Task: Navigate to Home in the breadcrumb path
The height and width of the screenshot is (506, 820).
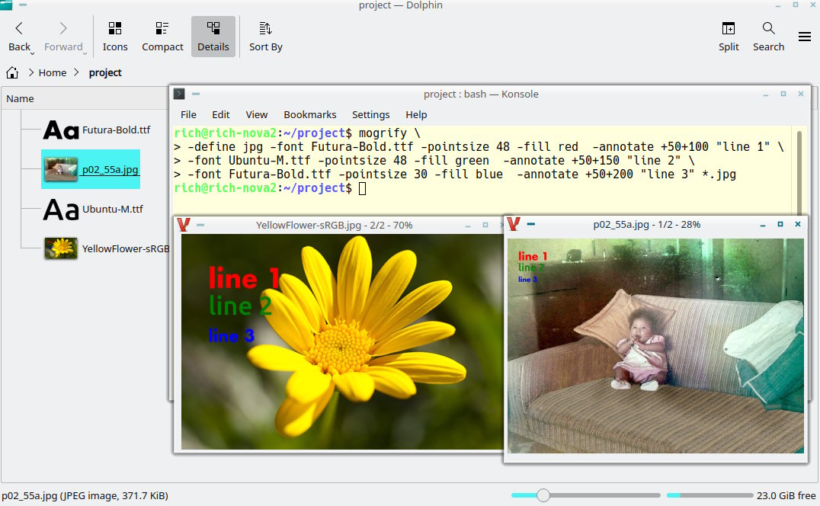Action: (x=53, y=73)
